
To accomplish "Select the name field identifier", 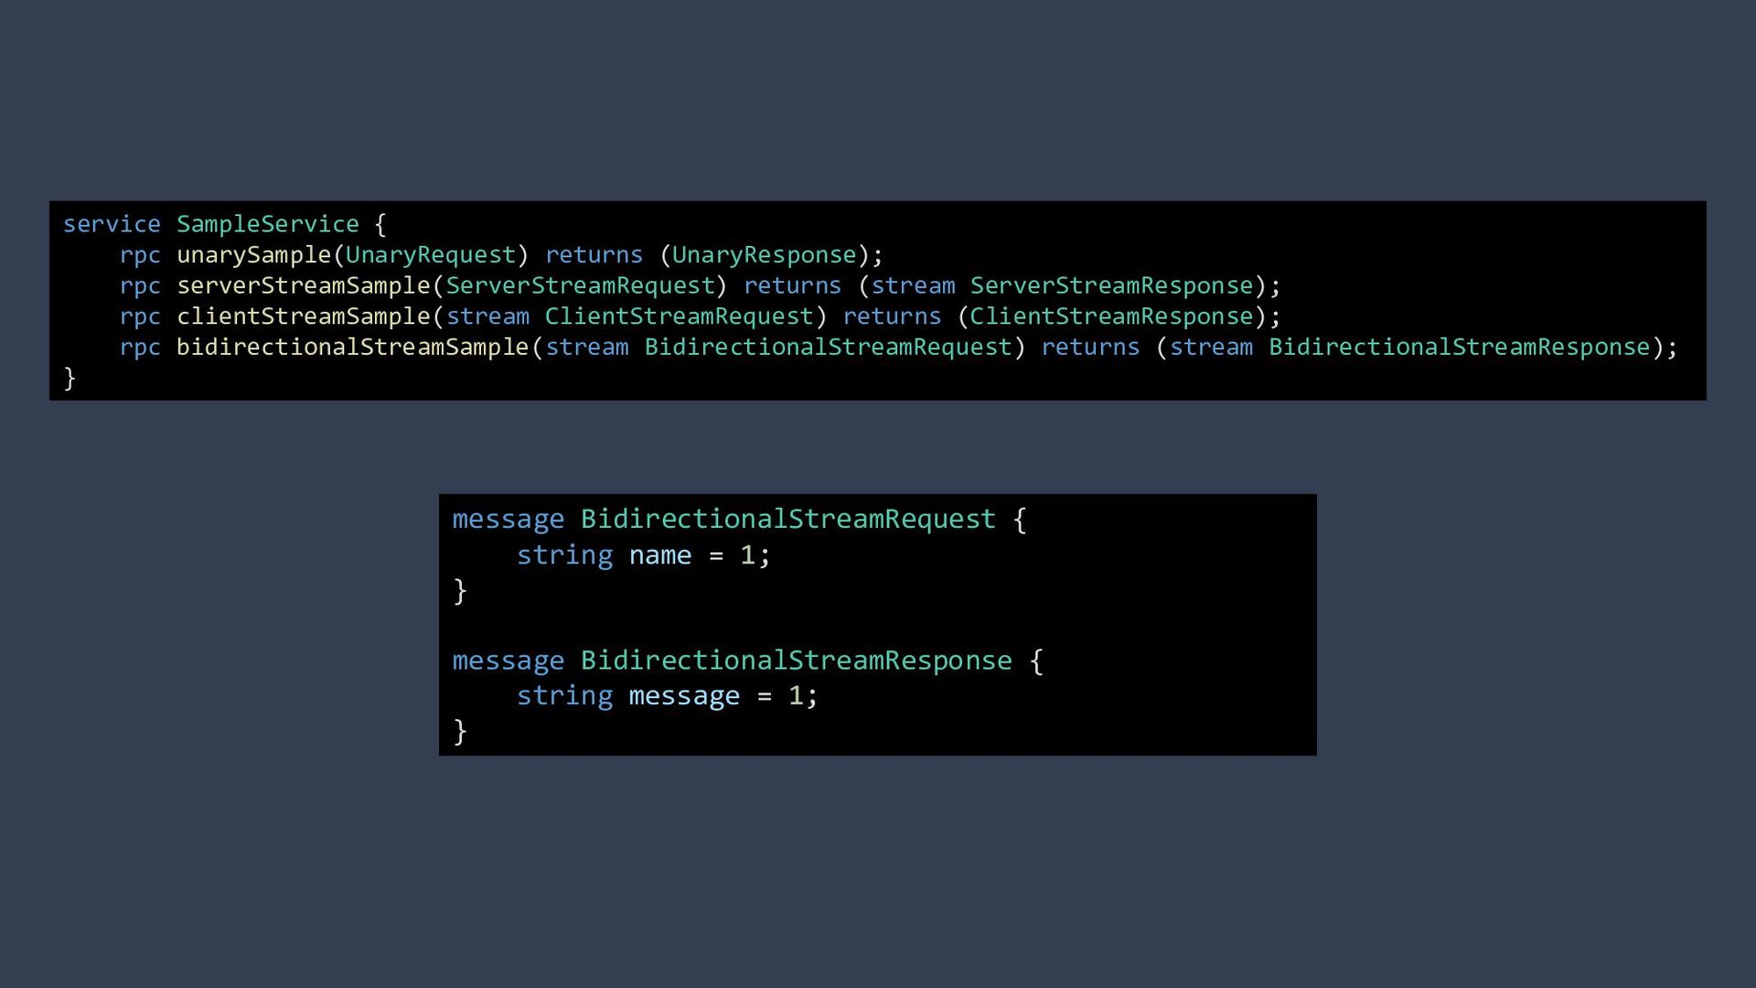I will (x=659, y=555).
